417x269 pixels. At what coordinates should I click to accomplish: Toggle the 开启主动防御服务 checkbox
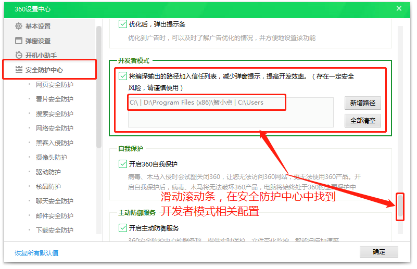pyautogui.click(x=122, y=228)
